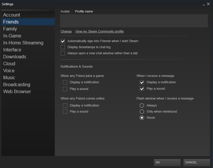The height and width of the screenshot is (168, 213).
Task: Click the Change avatar link
Action: (66, 31)
